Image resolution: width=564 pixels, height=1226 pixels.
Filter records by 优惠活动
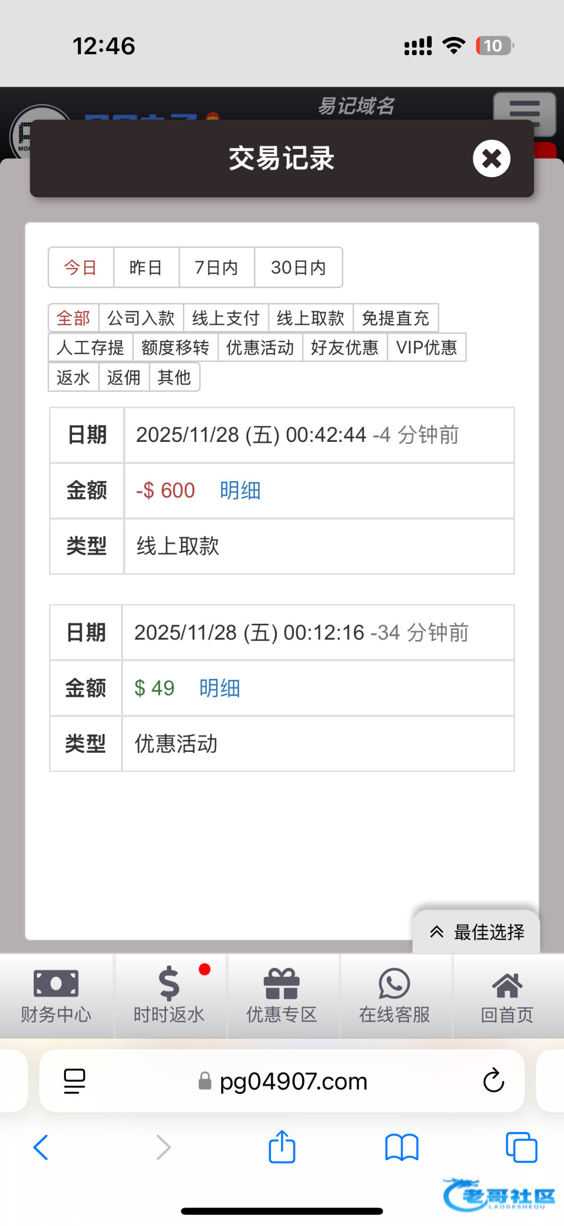pyautogui.click(x=260, y=348)
